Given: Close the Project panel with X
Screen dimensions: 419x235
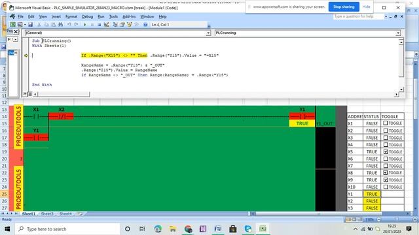Looking at the screenshot, I should (16, 32).
